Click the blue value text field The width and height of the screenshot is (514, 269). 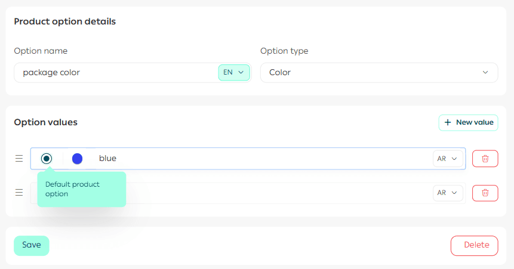pyautogui.click(x=263, y=159)
